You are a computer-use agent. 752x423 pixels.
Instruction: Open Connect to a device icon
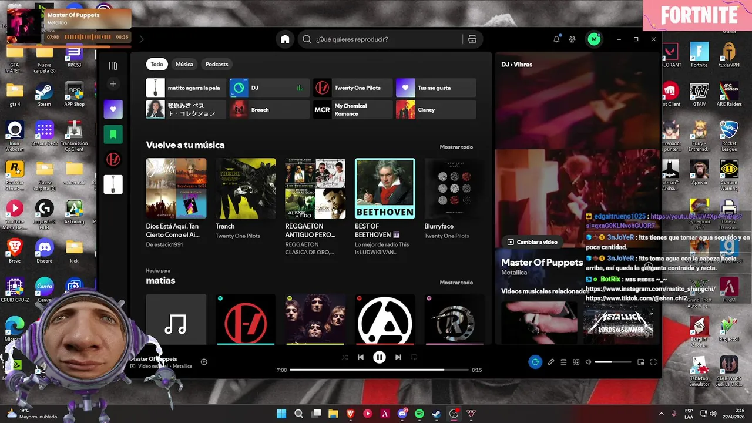coord(576,362)
